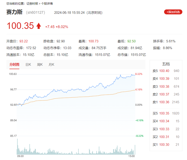187x160 pixels.
Task: Show the 月K chart tab
Action: [x=51, y=64]
